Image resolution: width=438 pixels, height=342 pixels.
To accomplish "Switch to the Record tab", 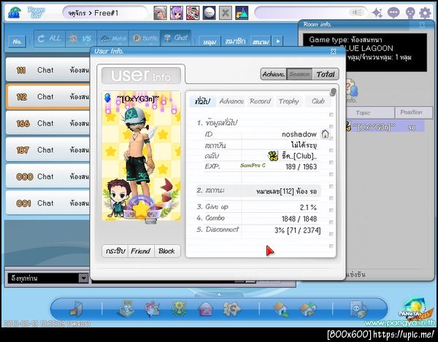I will click(x=260, y=101).
